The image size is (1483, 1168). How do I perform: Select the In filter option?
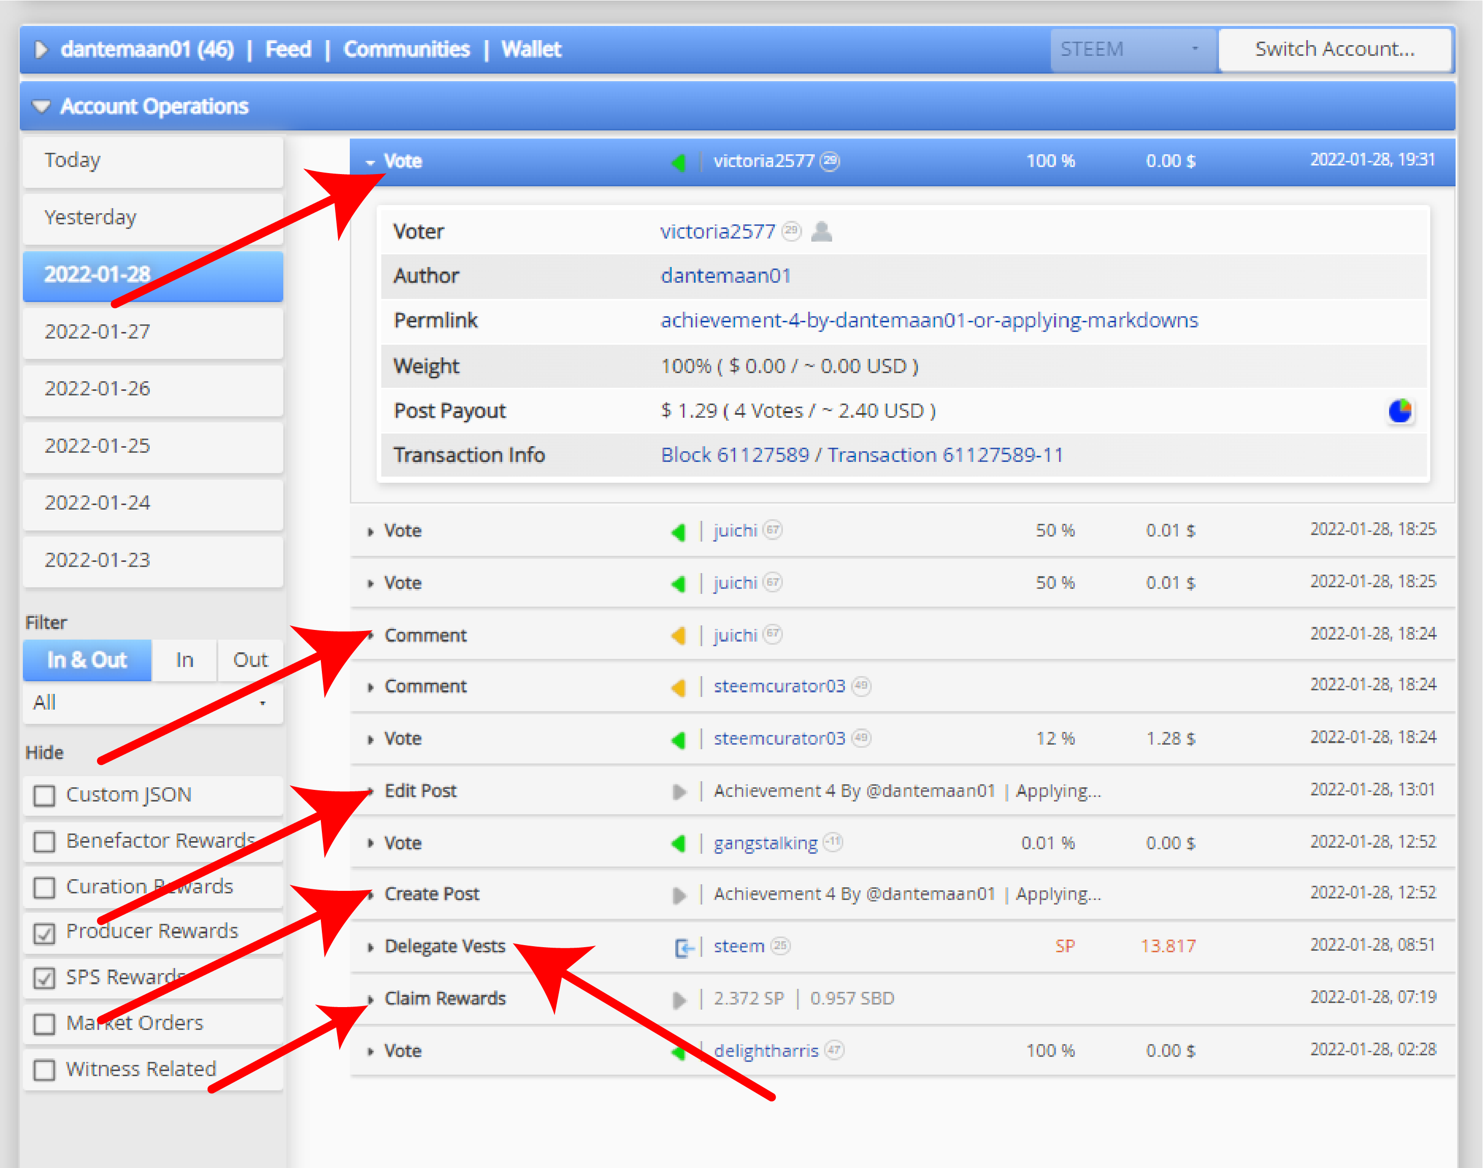(x=185, y=660)
